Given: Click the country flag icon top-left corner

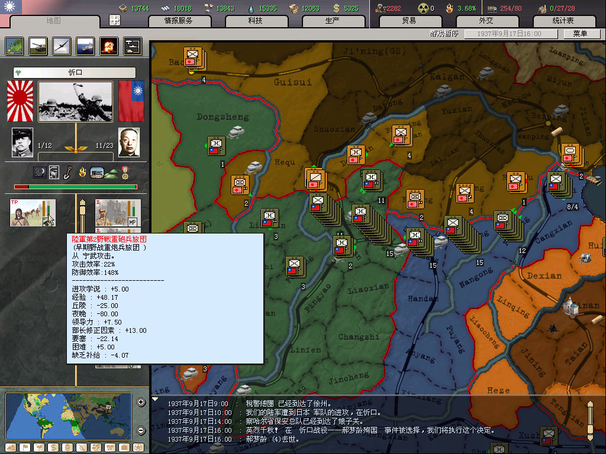Looking at the screenshot, I should coord(11,7).
